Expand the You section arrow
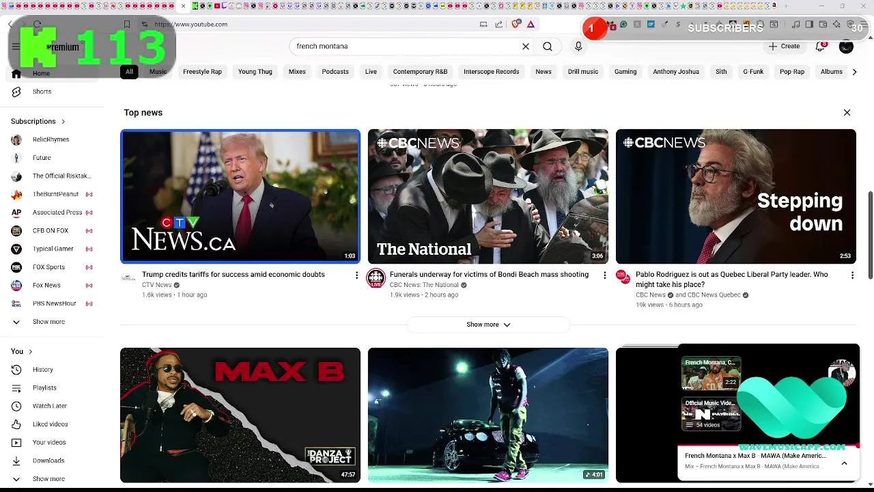Viewport: 874px width, 492px height. coord(30,352)
